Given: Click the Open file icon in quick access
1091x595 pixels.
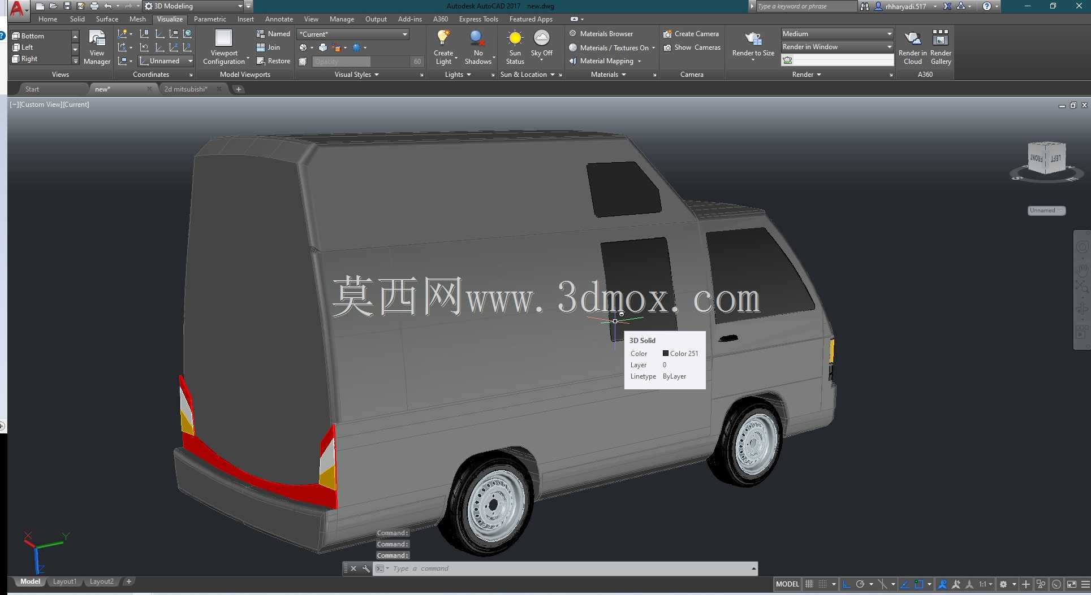Looking at the screenshot, I should 53,6.
